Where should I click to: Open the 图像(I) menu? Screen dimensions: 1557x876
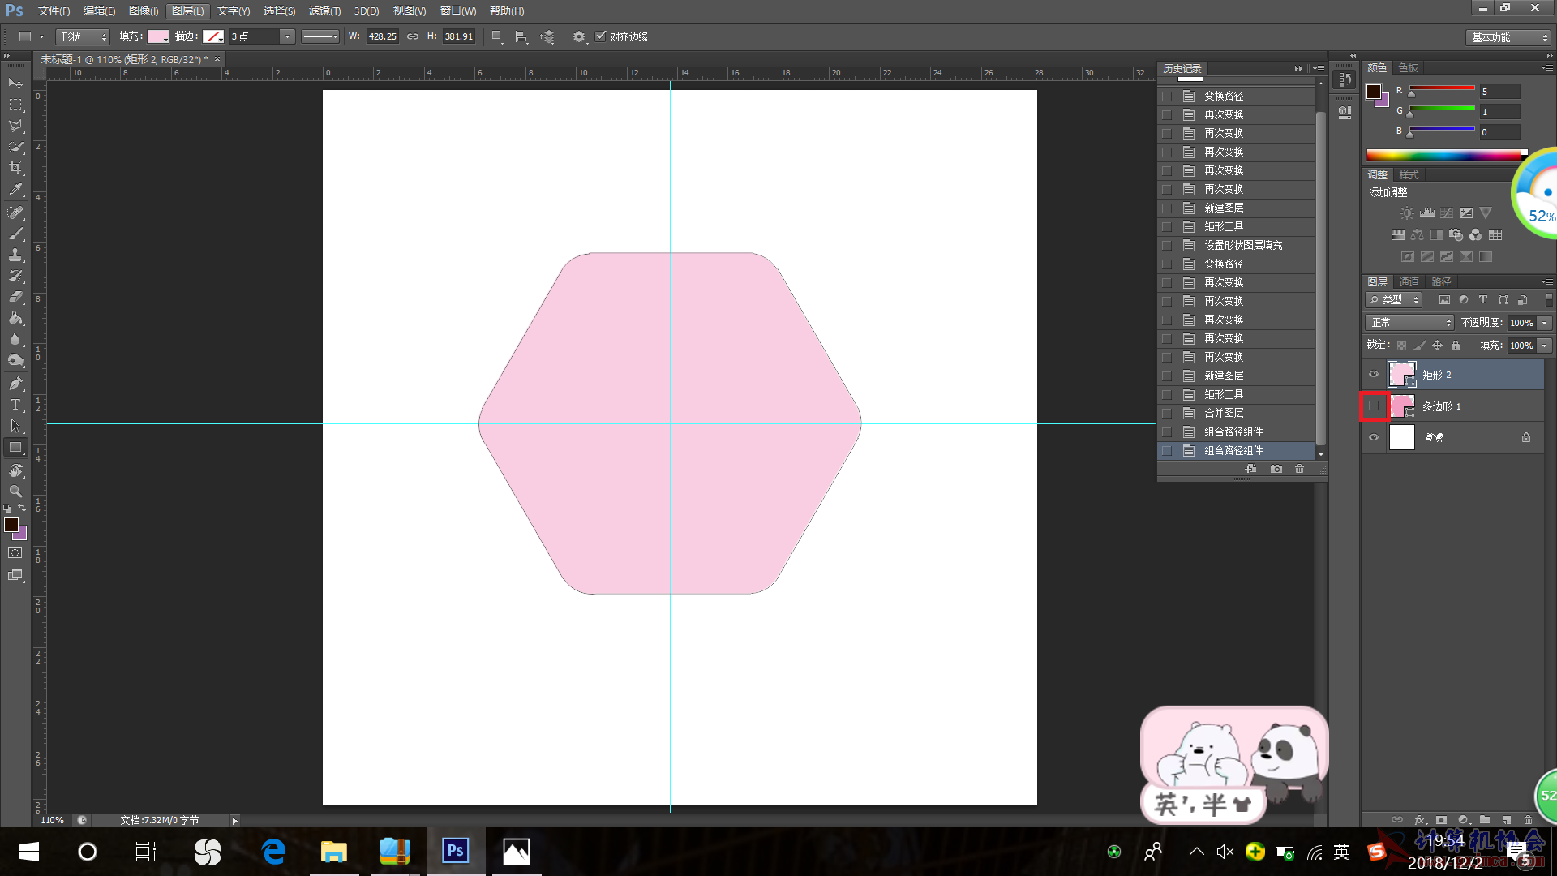[x=144, y=11]
